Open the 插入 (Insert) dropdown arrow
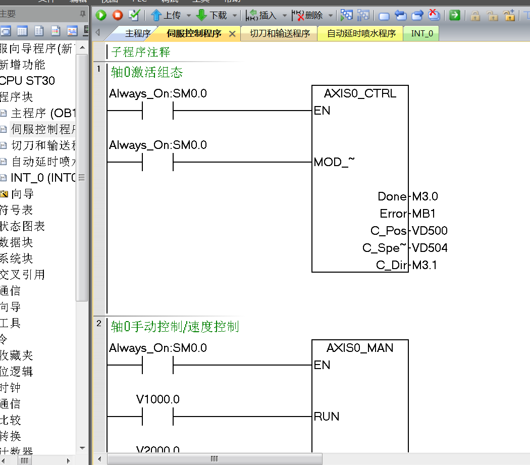Image resolution: width=530 pixels, height=465 pixels. pos(284,16)
